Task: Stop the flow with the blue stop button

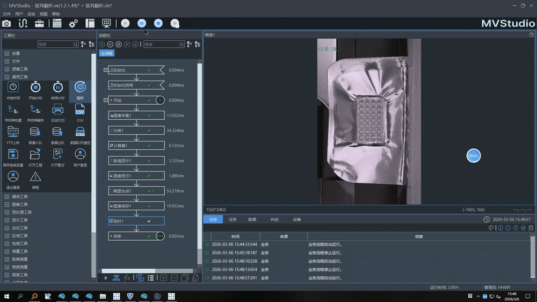Action: click(158, 24)
